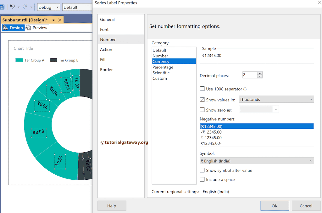Select Action in the properties sidebar
Viewport: 322px width, 213px height.
(x=106, y=49)
